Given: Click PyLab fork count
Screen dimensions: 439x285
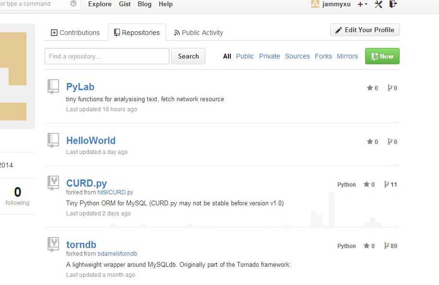Looking at the screenshot, I should [392, 88].
